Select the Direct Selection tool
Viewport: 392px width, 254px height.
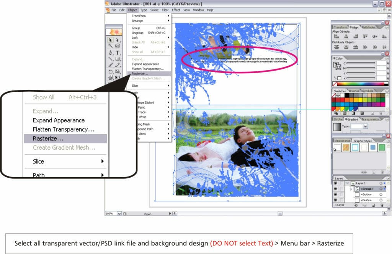(x=118, y=40)
